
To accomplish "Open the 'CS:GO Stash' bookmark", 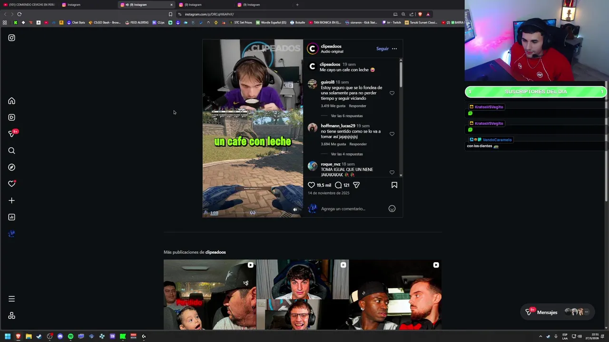I will click(105, 22).
